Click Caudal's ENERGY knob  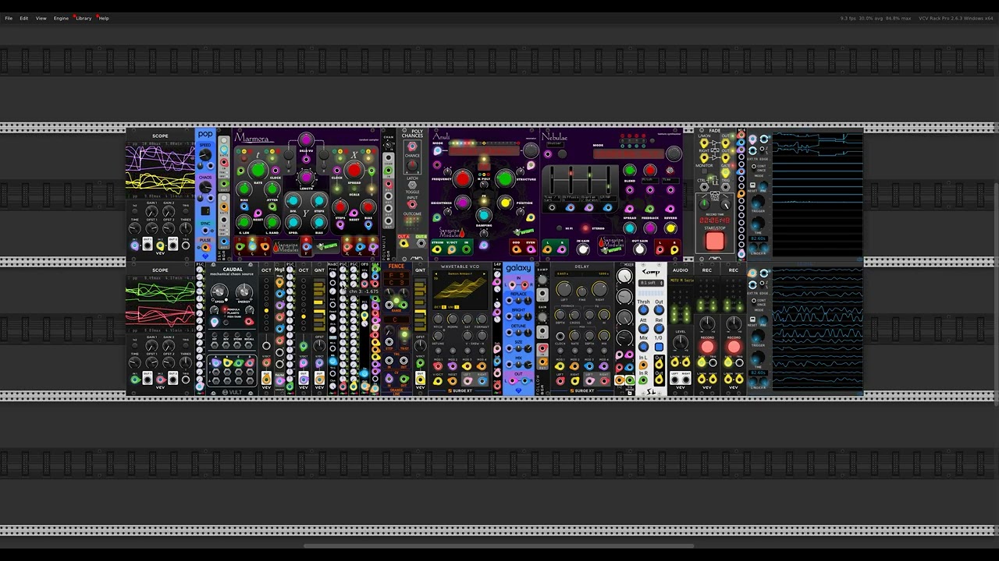click(244, 291)
